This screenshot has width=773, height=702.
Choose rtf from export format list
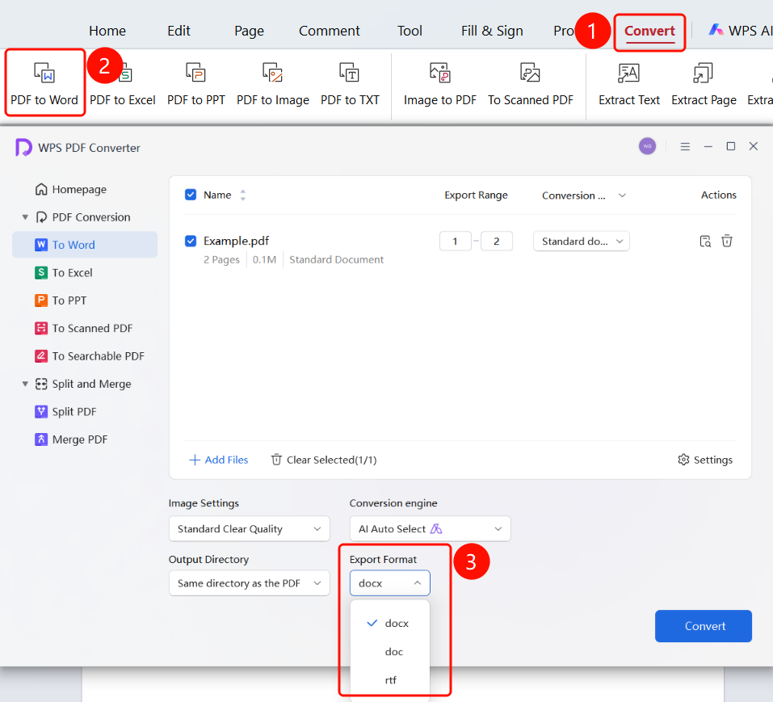(x=390, y=680)
